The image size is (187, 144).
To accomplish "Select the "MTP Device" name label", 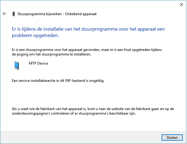I will (38, 63).
